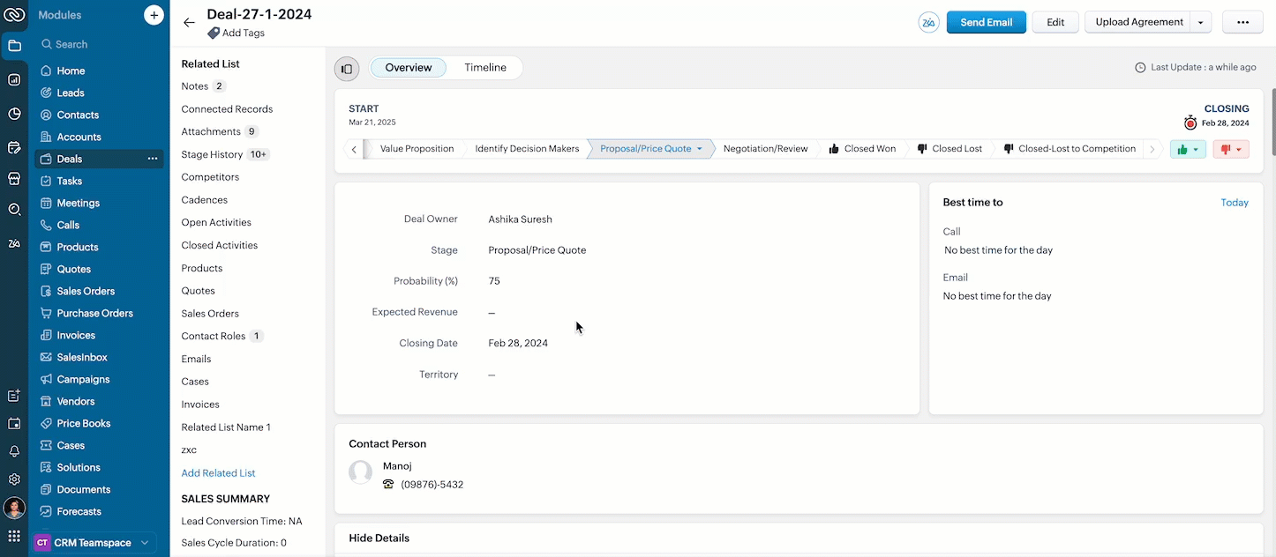Open the app launcher grid icon
The width and height of the screenshot is (1276, 557).
(14, 536)
